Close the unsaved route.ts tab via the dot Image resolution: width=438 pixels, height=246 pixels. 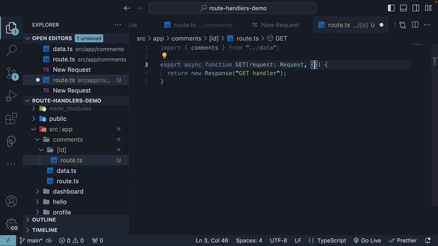(381, 25)
